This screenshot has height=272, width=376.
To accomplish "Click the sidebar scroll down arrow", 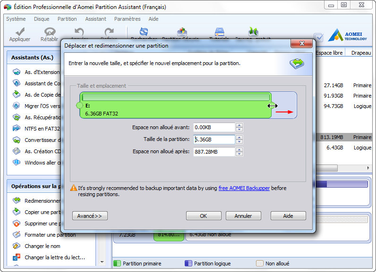I will [x=103, y=262].
